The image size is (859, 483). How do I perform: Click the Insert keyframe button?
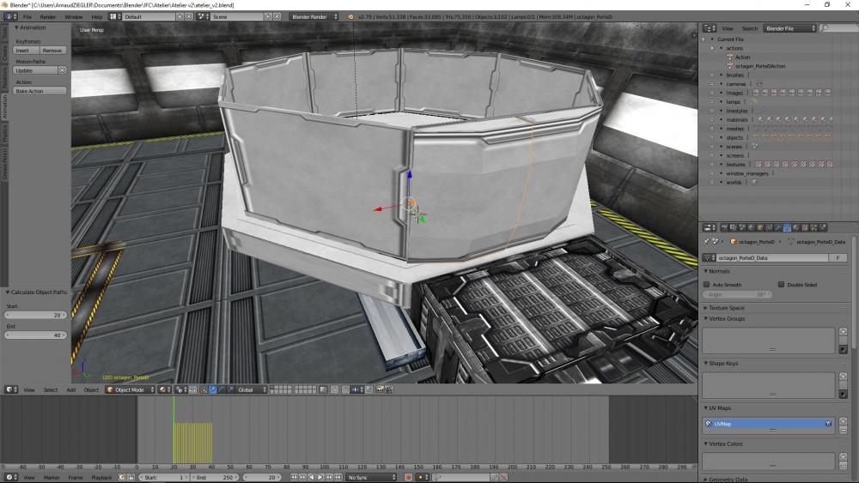click(x=23, y=51)
